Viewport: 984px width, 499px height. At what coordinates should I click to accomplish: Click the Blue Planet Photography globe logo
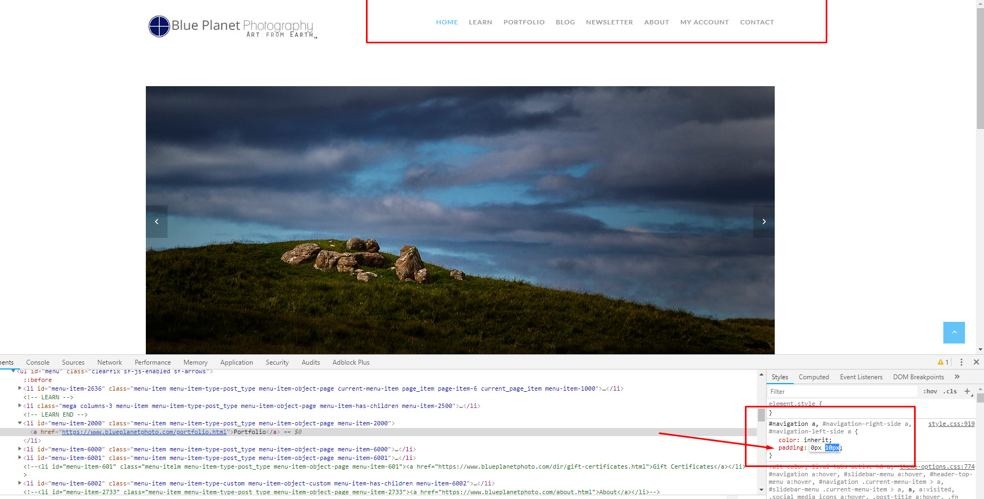159,26
